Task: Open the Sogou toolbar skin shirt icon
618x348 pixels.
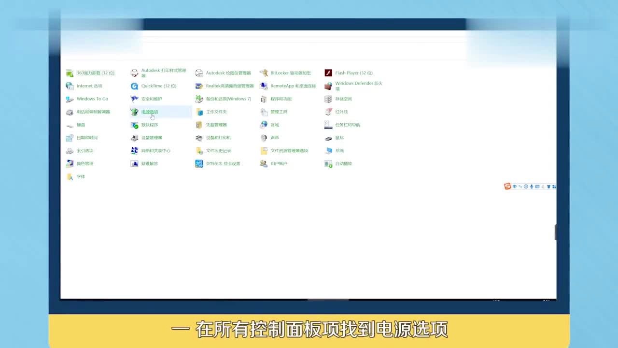Action: coord(548,187)
